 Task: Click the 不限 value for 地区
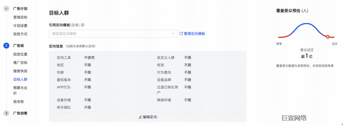tap(87, 65)
